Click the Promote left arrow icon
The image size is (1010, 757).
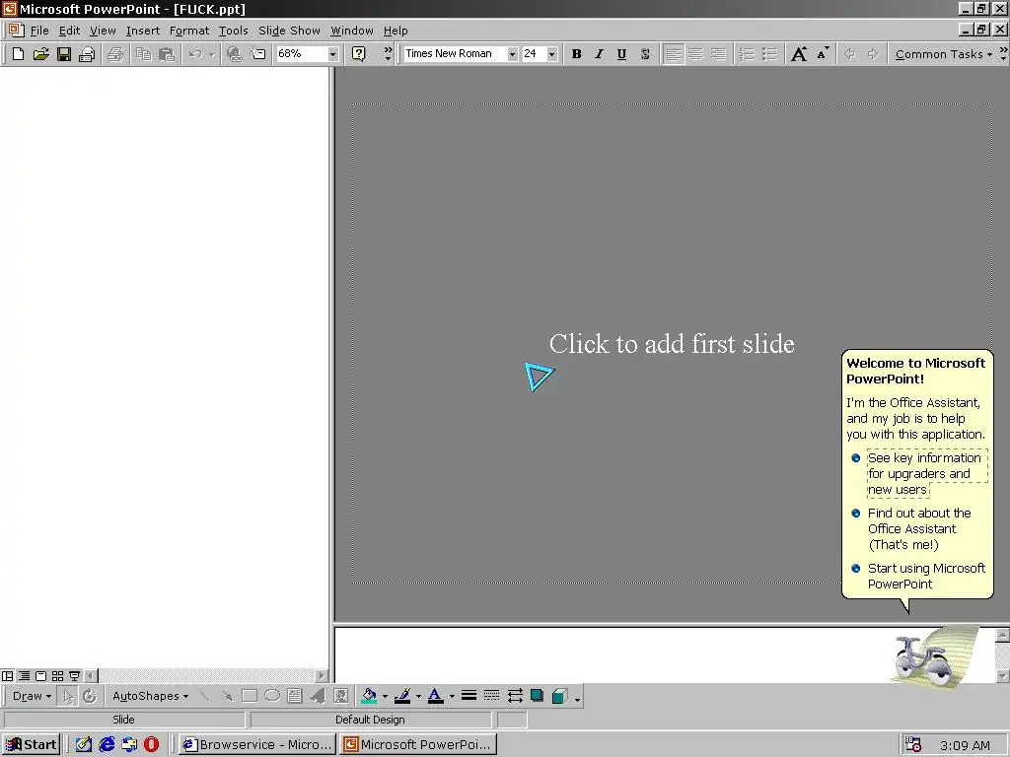(849, 54)
